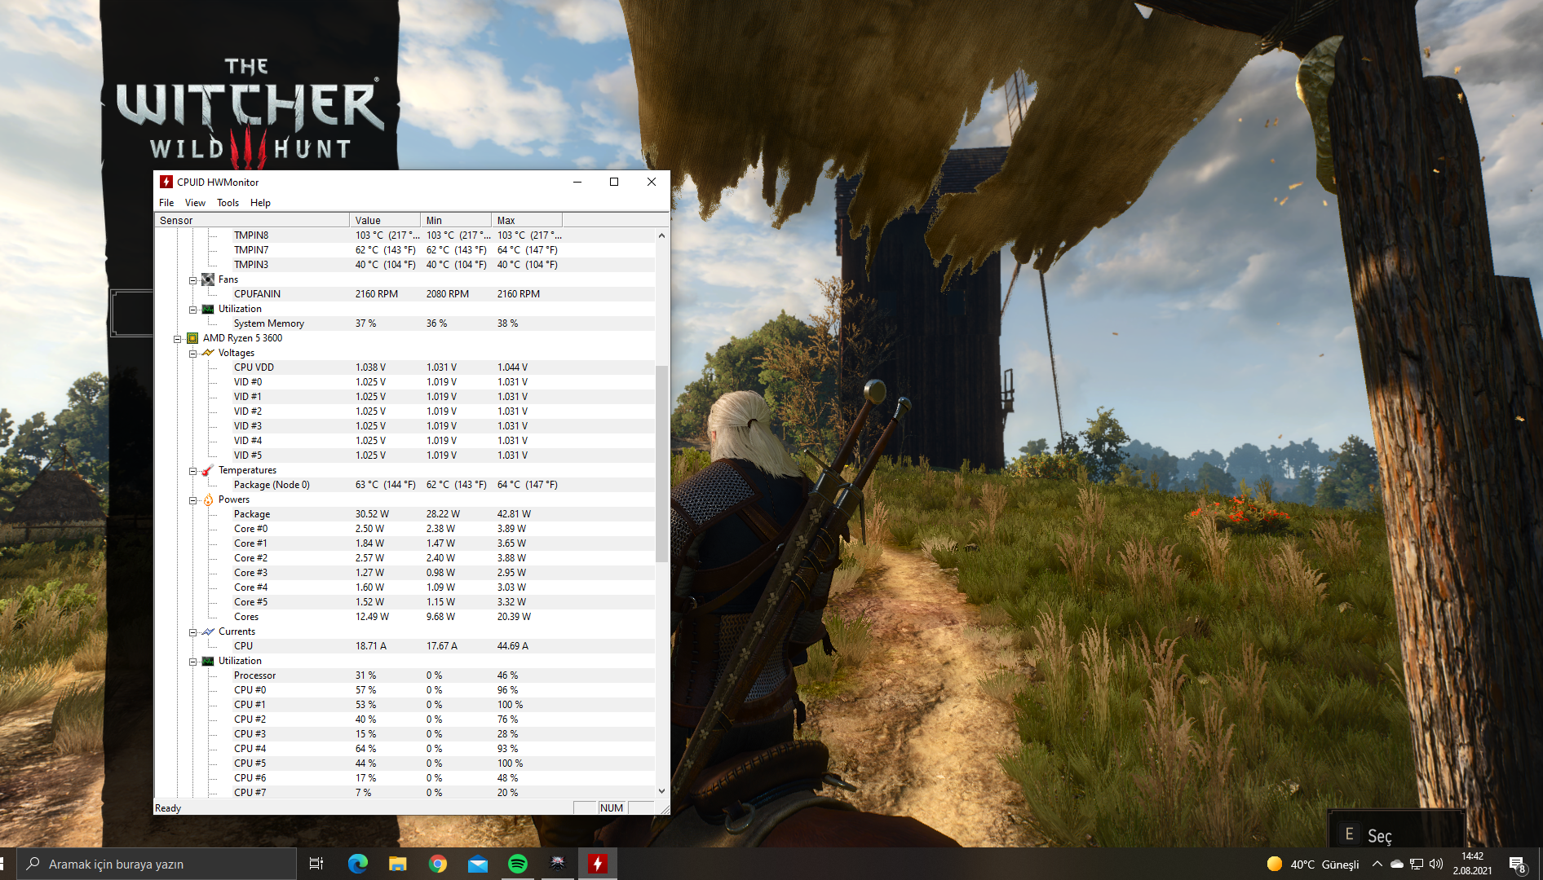Open the Tools menu

(228, 203)
